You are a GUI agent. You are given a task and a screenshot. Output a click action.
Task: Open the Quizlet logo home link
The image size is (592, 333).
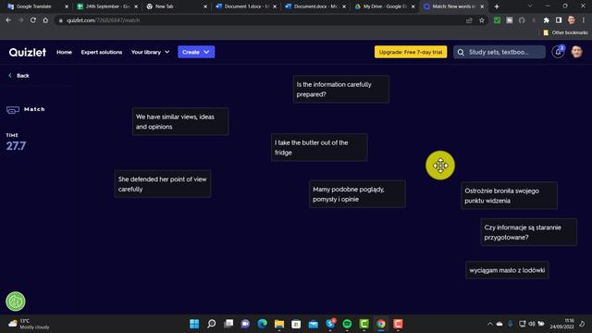click(x=28, y=52)
